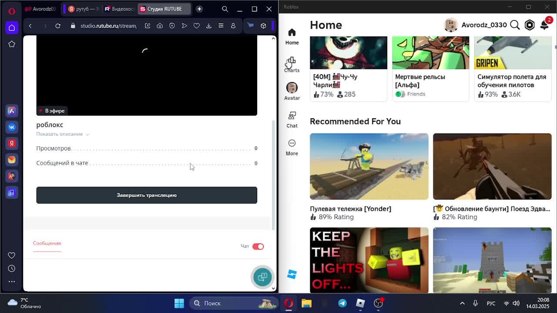Open the Minecraft-style castle game thumbnail

tap(492, 260)
